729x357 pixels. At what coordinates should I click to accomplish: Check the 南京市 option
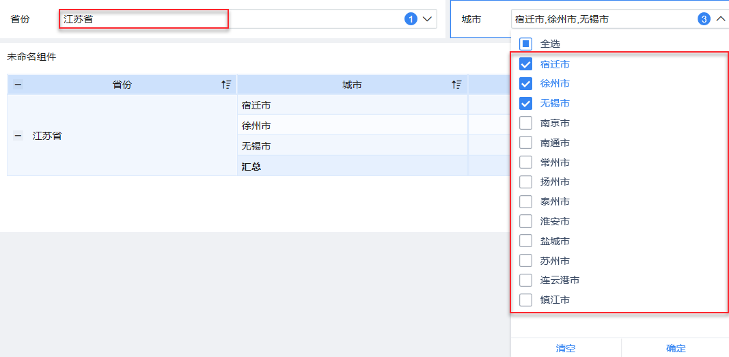point(525,124)
